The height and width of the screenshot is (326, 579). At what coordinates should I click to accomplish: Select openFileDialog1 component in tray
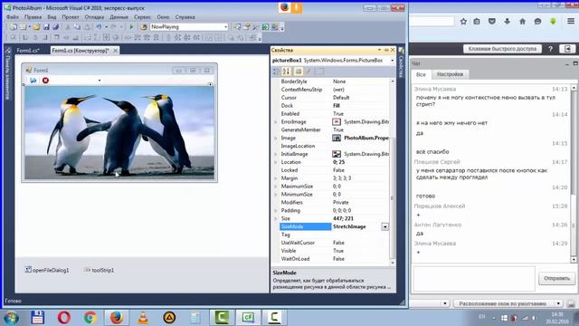(x=47, y=270)
